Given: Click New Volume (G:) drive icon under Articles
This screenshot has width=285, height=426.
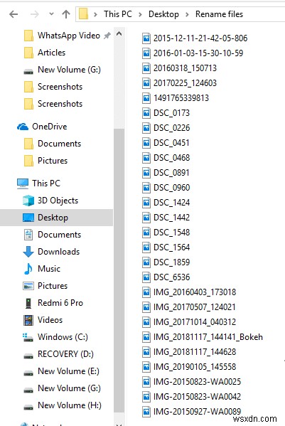Looking at the screenshot, I should click(28, 71).
